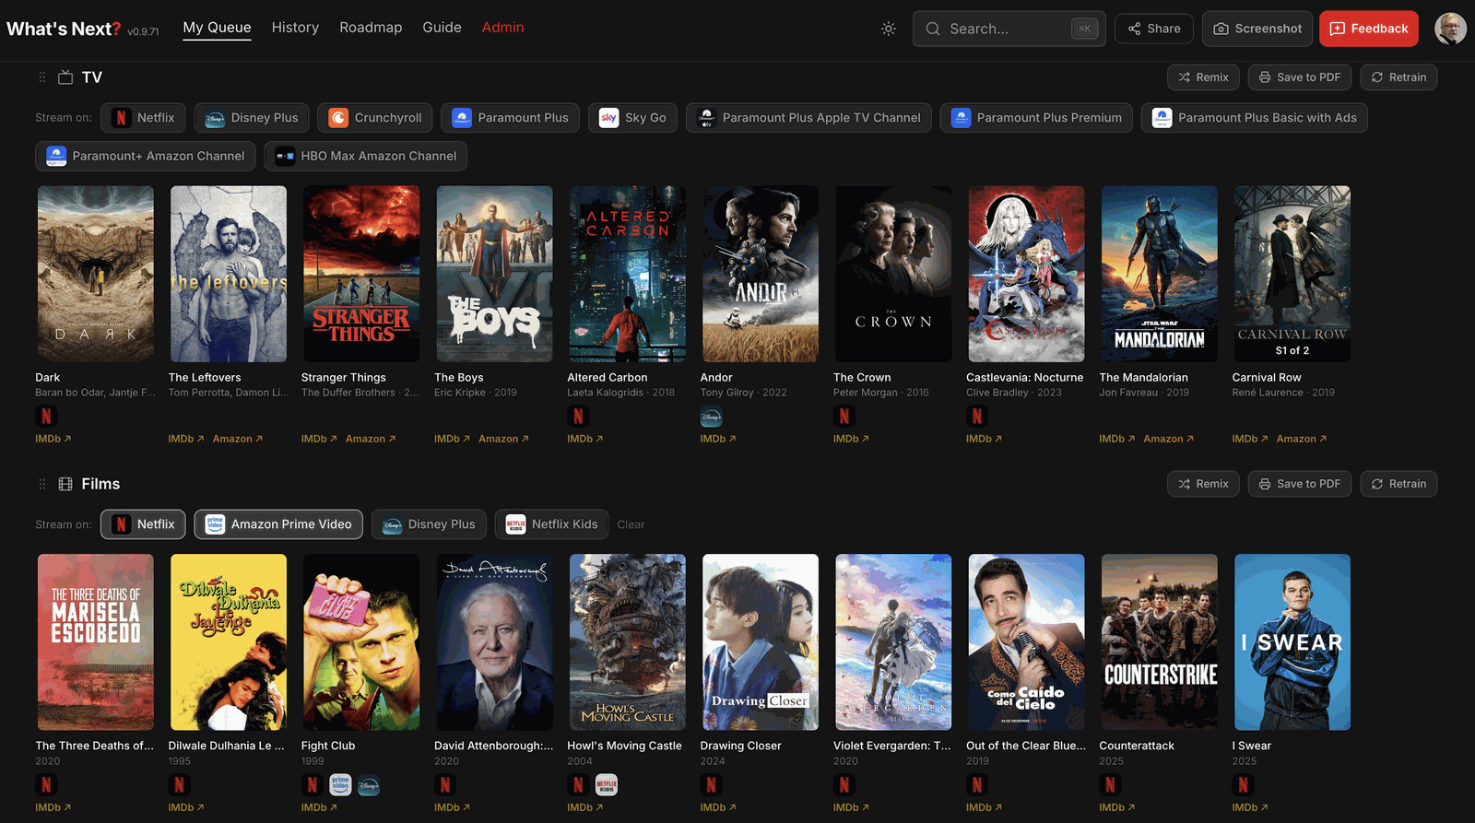Click the Netflix Kids icon under Howl's Moving Castle
Image resolution: width=1475 pixels, height=823 pixels.
pyautogui.click(x=607, y=785)
